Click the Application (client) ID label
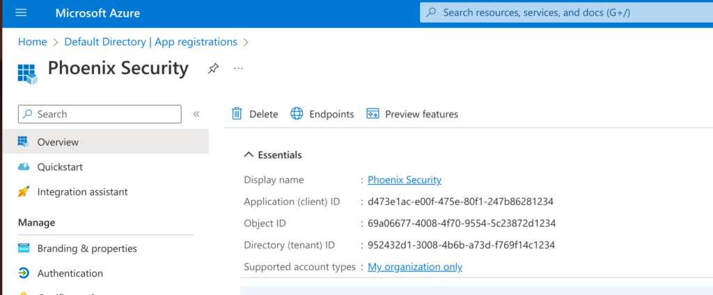The height and width of the screenshot is (295, 713). click(292, 202)
